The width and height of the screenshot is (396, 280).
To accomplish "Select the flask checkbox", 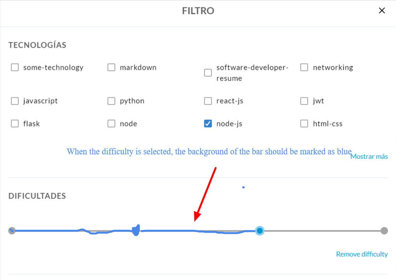I will 14,123.
